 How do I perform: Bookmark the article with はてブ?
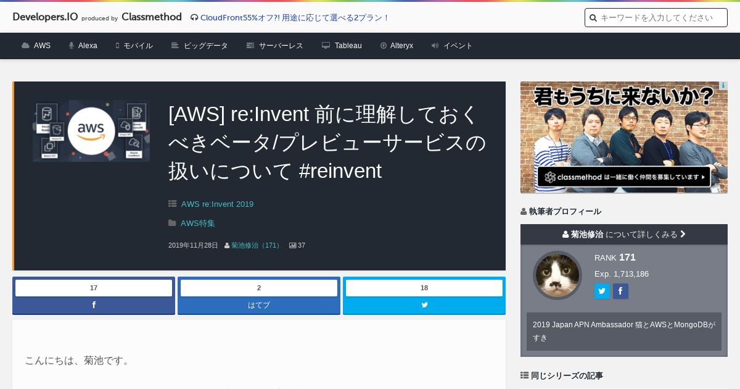click(x=259, y=305)
